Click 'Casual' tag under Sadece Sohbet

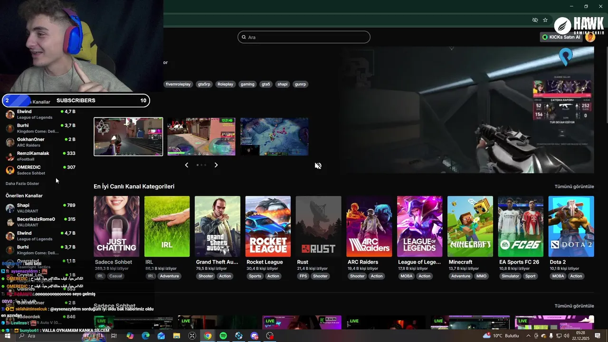[115, 276]
